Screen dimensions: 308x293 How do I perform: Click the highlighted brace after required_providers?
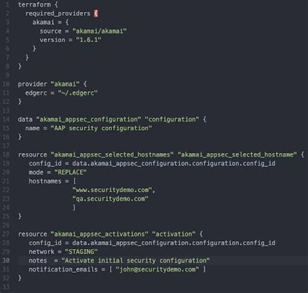[96, 14]
